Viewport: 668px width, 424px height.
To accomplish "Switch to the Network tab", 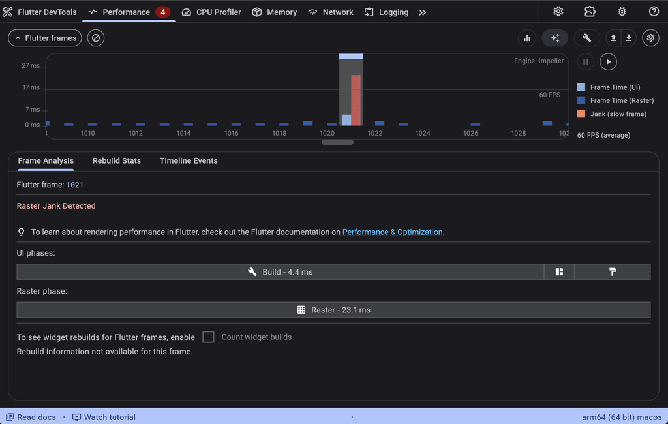I will coord(331,12).
